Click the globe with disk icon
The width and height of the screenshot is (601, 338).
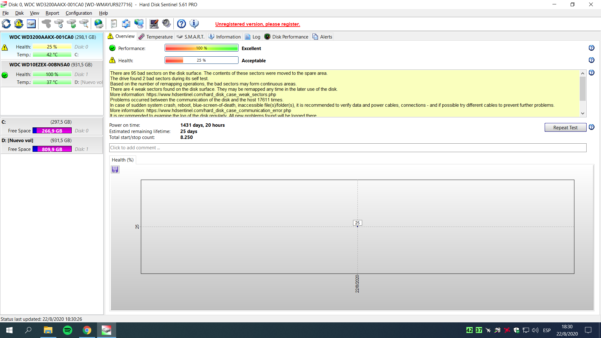click(99, 24)
